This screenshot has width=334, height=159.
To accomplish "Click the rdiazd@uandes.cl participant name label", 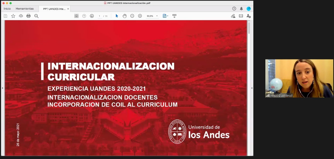I will tap(281, 96).
